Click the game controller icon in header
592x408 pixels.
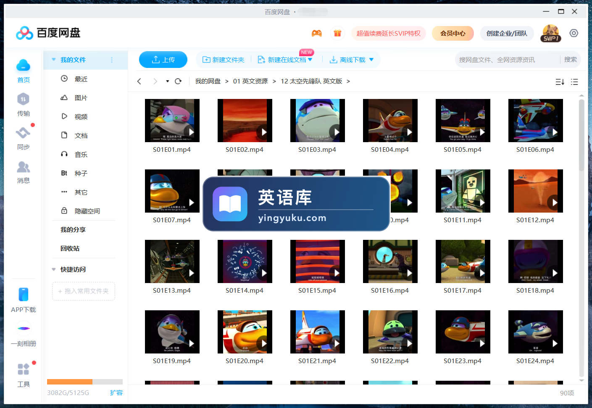317,33
